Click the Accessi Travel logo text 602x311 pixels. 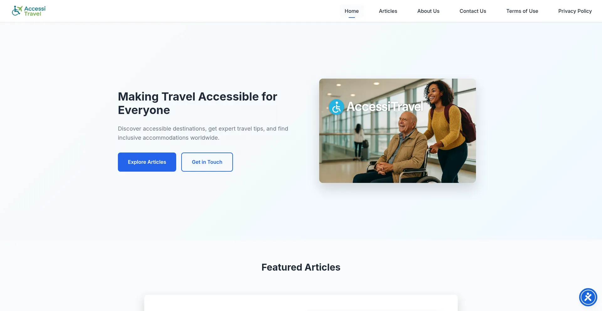point(35,11)
